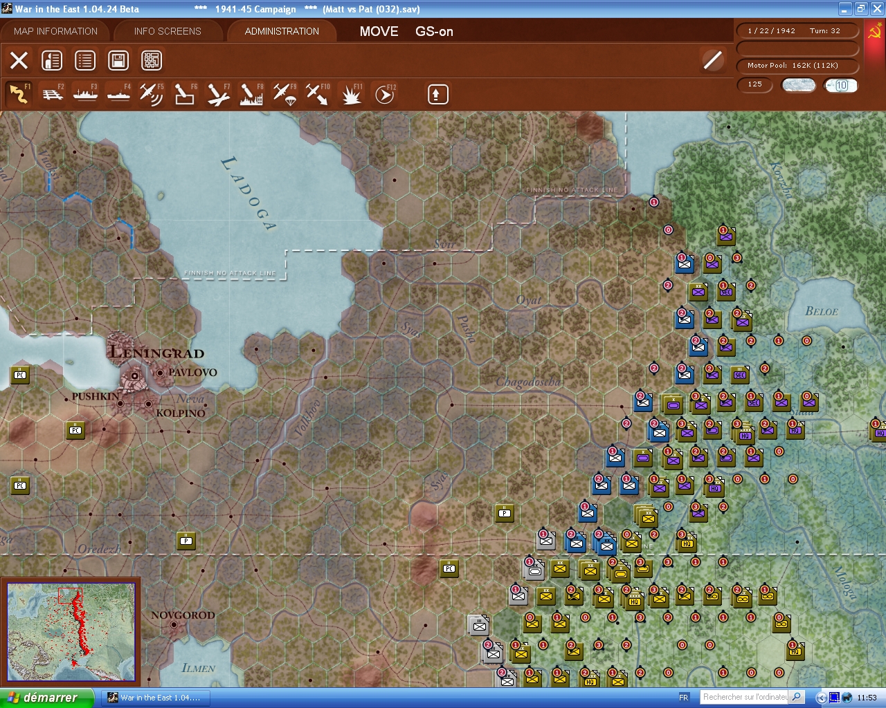Click War in the East taskbar button
Viewport: 886px width, 708px height.
click(x=154, y=698)
